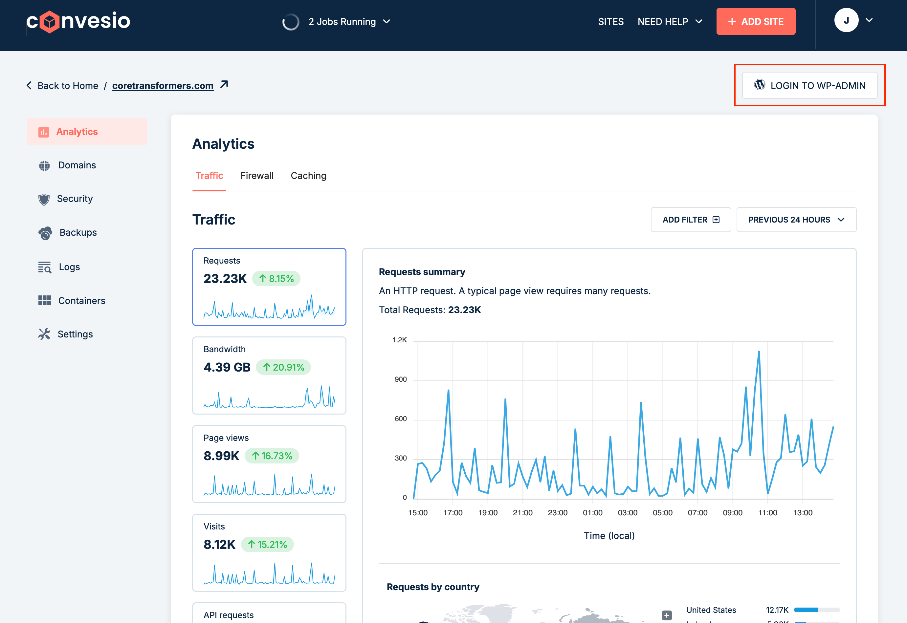
Task: Click the plus icon in Add Filter
Action: click(x=716, y=220)
